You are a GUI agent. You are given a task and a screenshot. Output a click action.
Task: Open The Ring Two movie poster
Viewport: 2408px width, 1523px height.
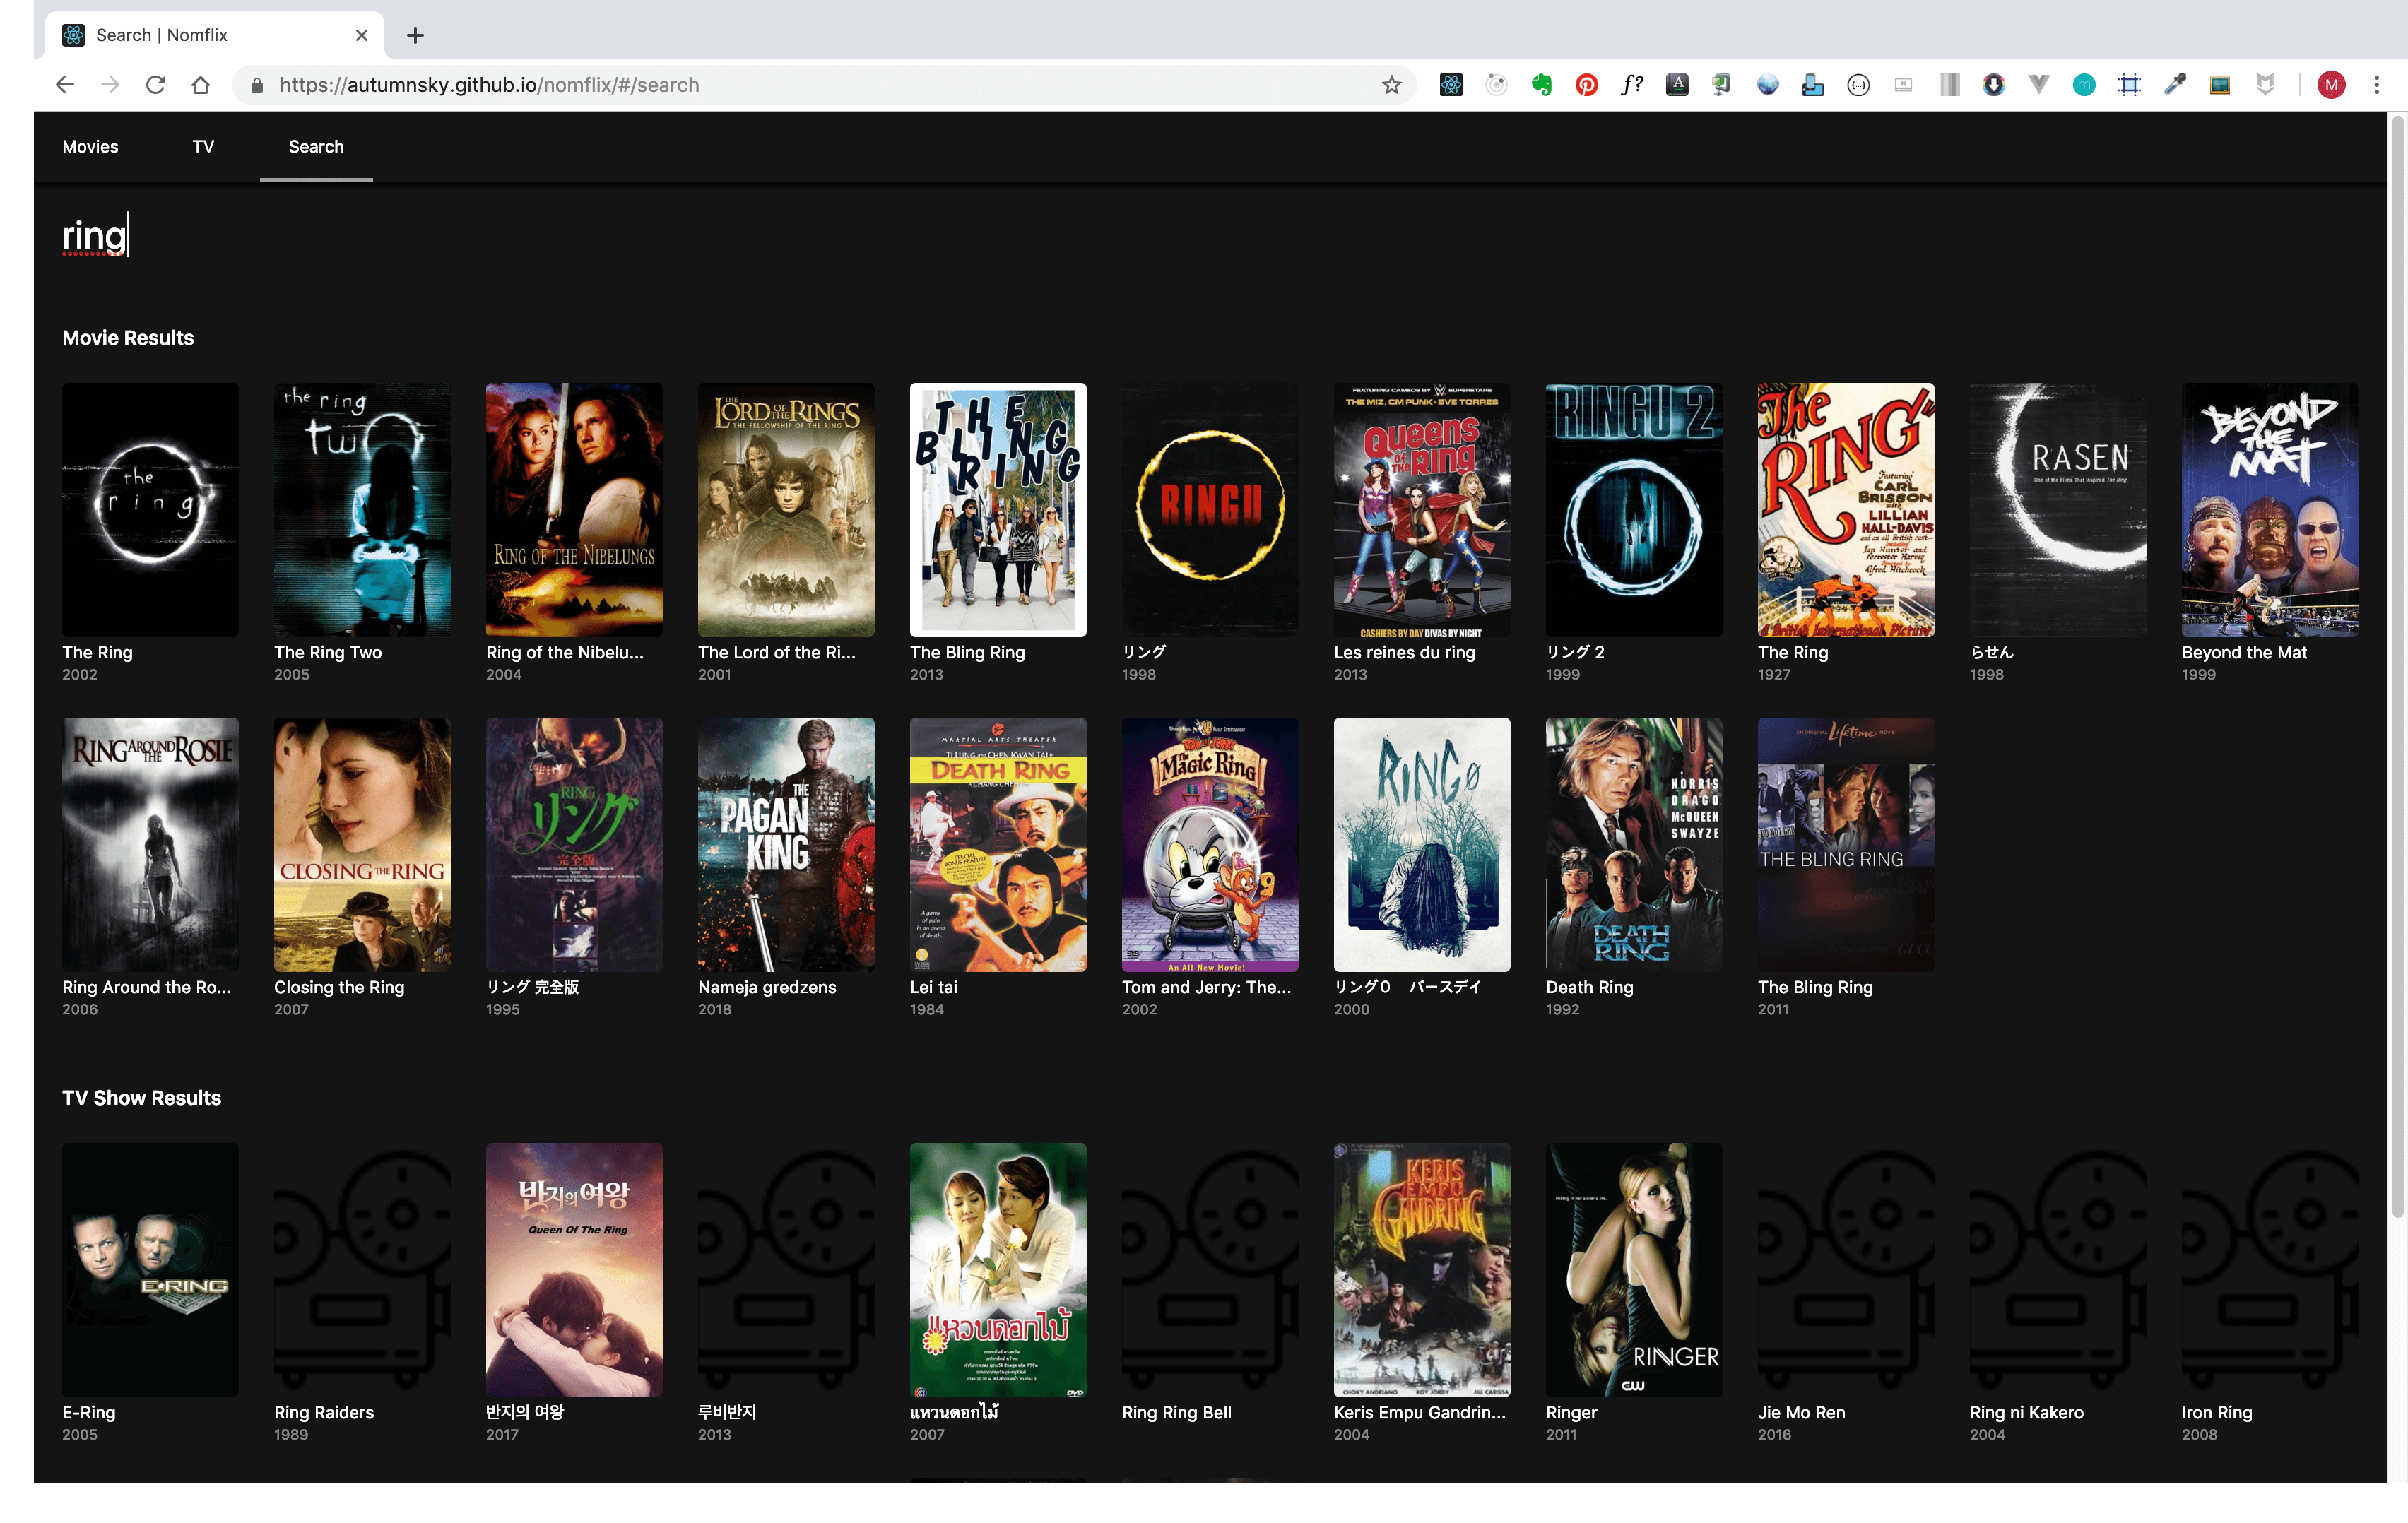[x=362, y=509]
